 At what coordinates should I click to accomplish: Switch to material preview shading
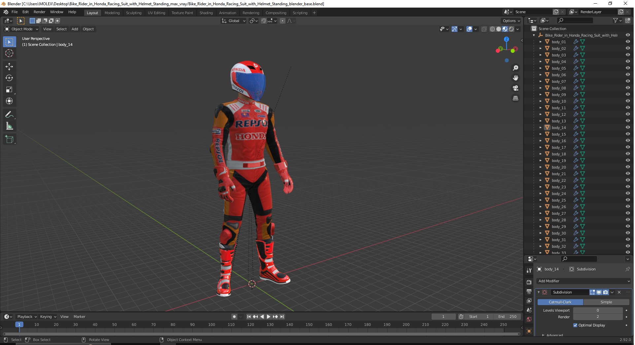pos(505,29)
